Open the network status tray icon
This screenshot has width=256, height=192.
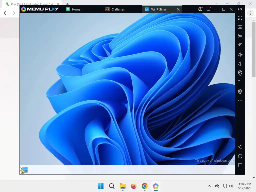tap(225, 186)
